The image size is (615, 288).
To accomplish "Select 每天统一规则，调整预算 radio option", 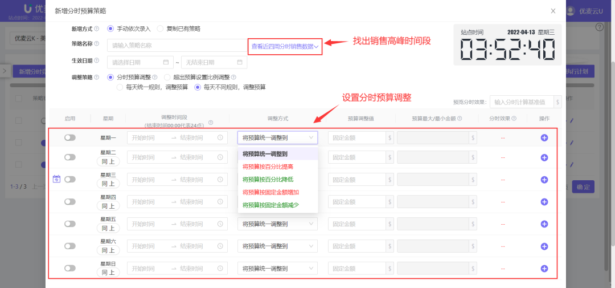I will pos(120,87).
